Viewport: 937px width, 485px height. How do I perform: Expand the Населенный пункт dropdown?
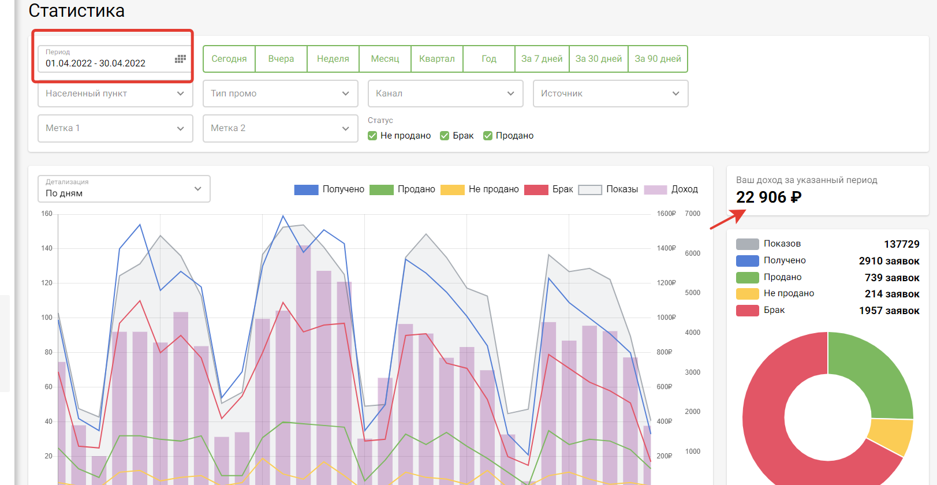click(x=115, y=94)
